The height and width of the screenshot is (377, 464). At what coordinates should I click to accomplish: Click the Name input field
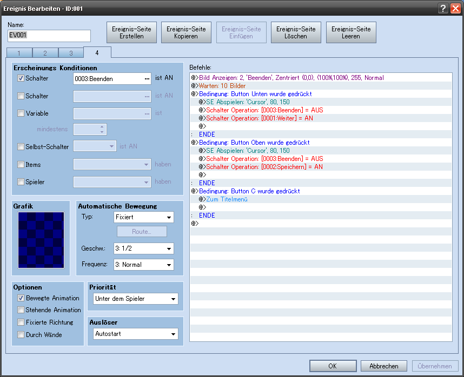tap(49, 35)
